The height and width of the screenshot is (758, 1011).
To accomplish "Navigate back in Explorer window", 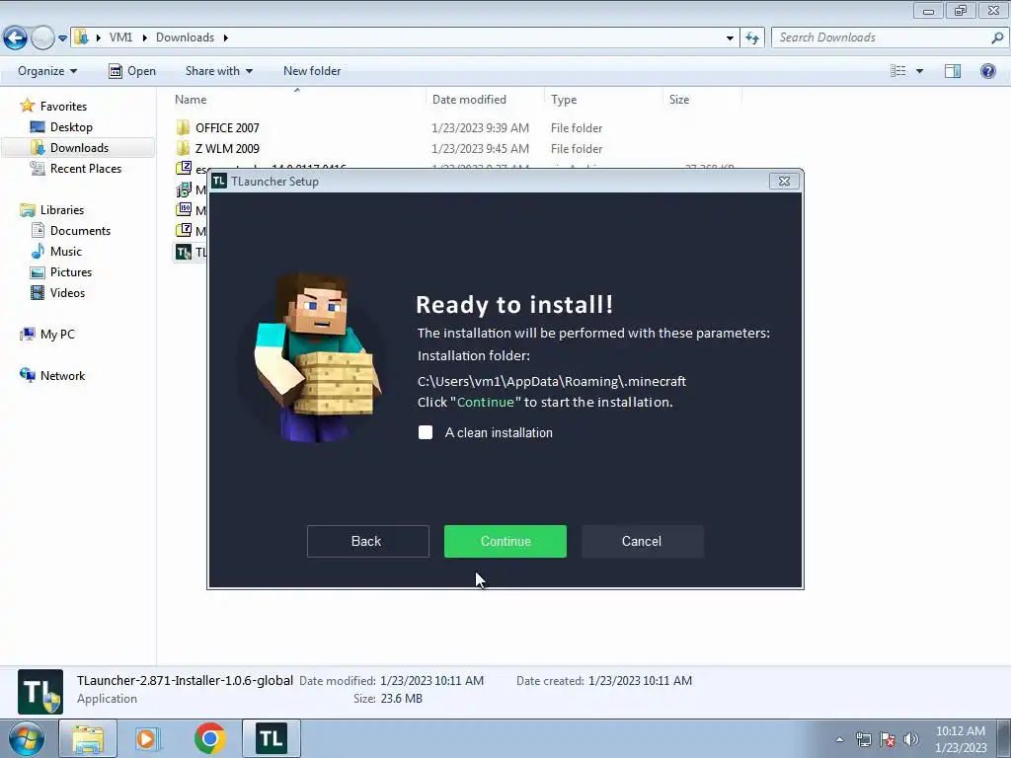I will [15, 38].
